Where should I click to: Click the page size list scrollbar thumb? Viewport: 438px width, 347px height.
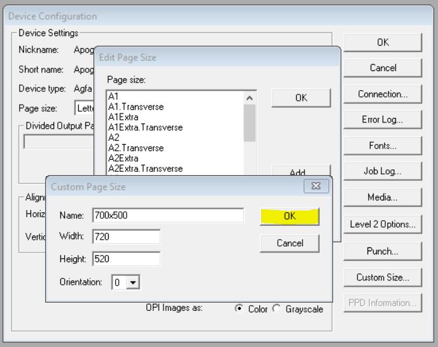(x=249, y=123)
